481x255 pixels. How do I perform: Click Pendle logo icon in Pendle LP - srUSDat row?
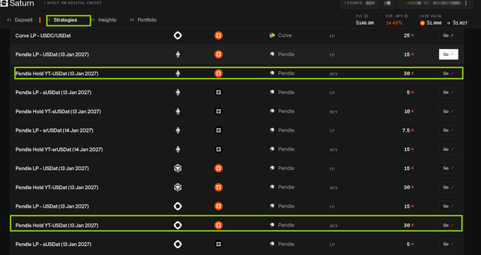point(272,130)
